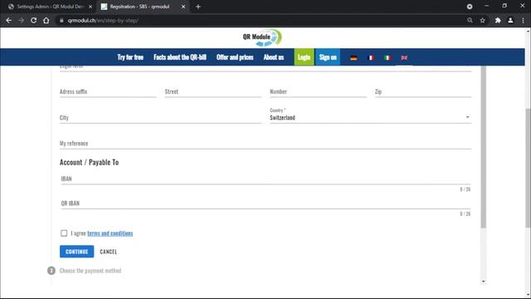531x299 pixels.
Task: Click the green Login button
Action: click(304, 57)
